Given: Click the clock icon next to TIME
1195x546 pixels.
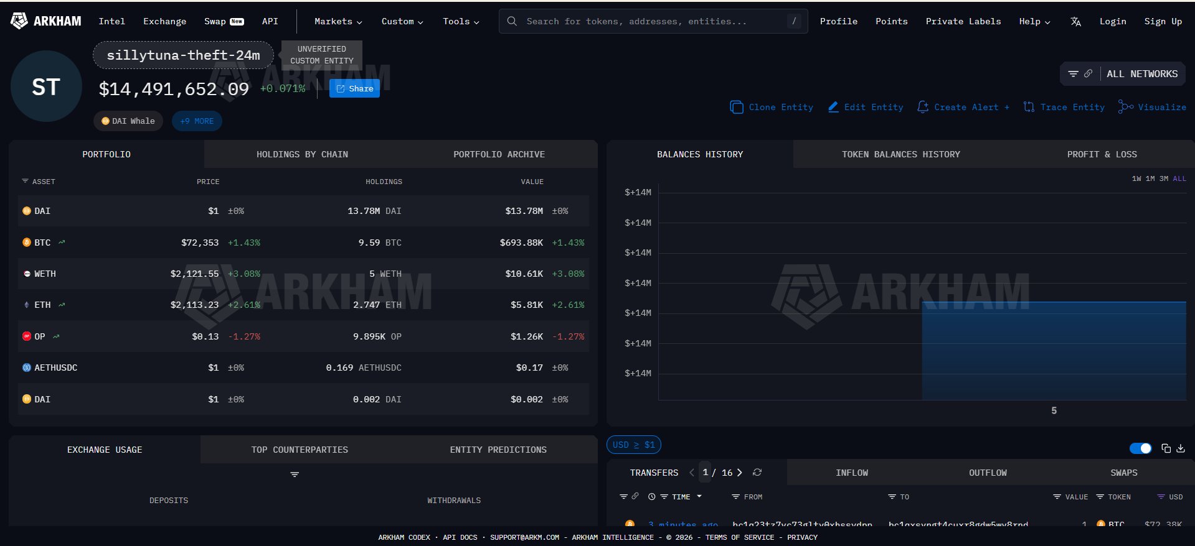Looking at the screenshot, I should coord(651,497).
